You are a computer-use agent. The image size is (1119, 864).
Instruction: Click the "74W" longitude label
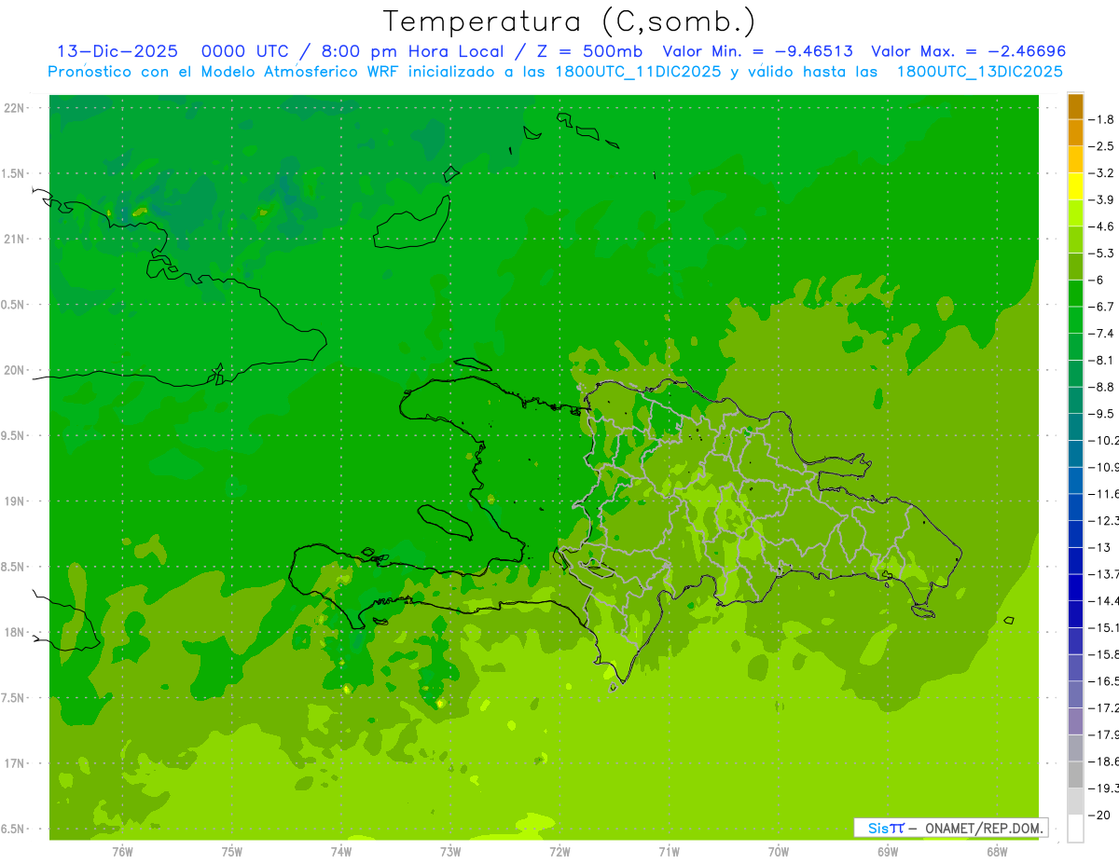coord(341,852)
